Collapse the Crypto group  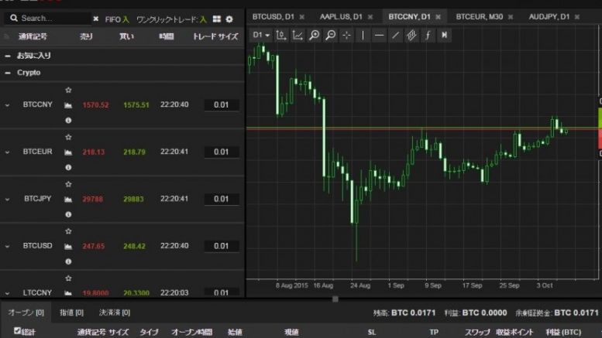pos(7,73)
